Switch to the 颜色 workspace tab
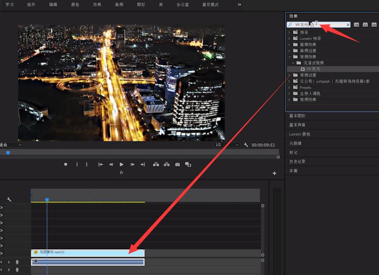 75,4
